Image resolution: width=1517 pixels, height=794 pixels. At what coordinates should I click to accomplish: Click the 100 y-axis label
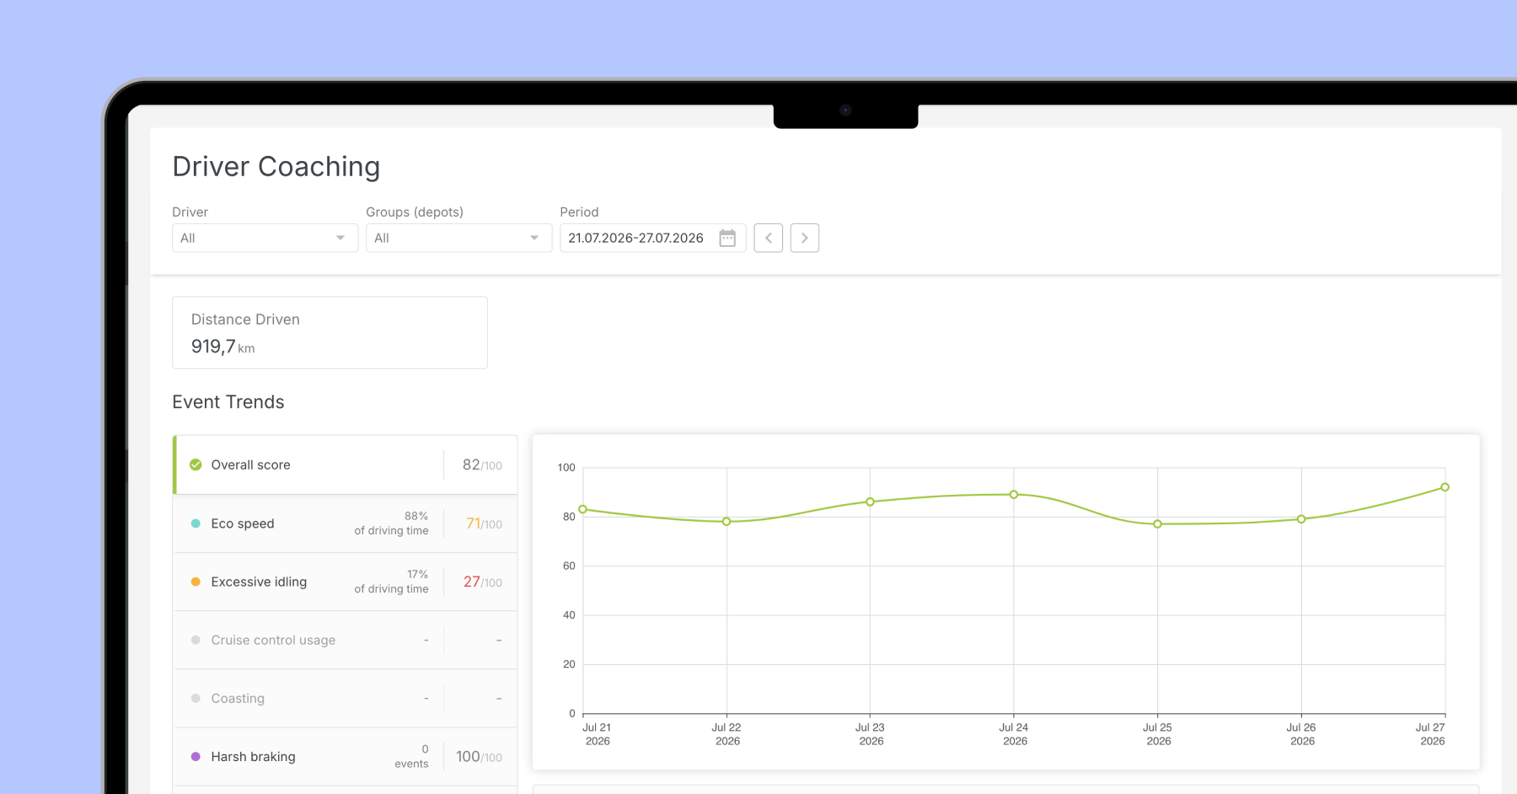pos(566,468)
